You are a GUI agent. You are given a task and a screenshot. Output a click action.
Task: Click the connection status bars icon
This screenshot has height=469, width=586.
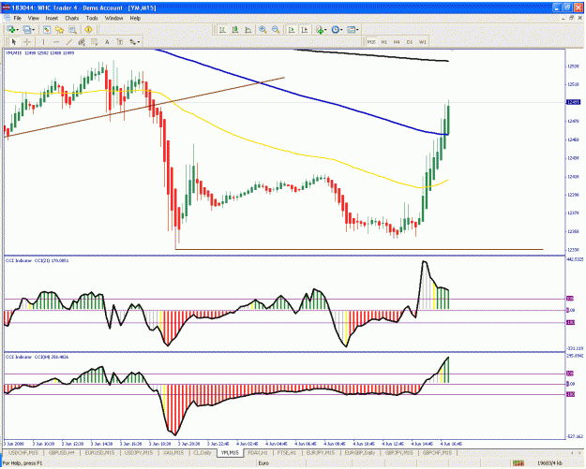coord(518,463)
